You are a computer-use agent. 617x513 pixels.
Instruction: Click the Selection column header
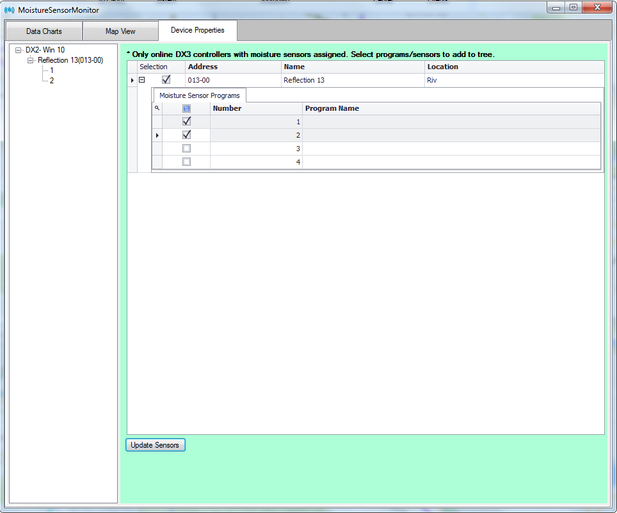[x=161, y=67]
